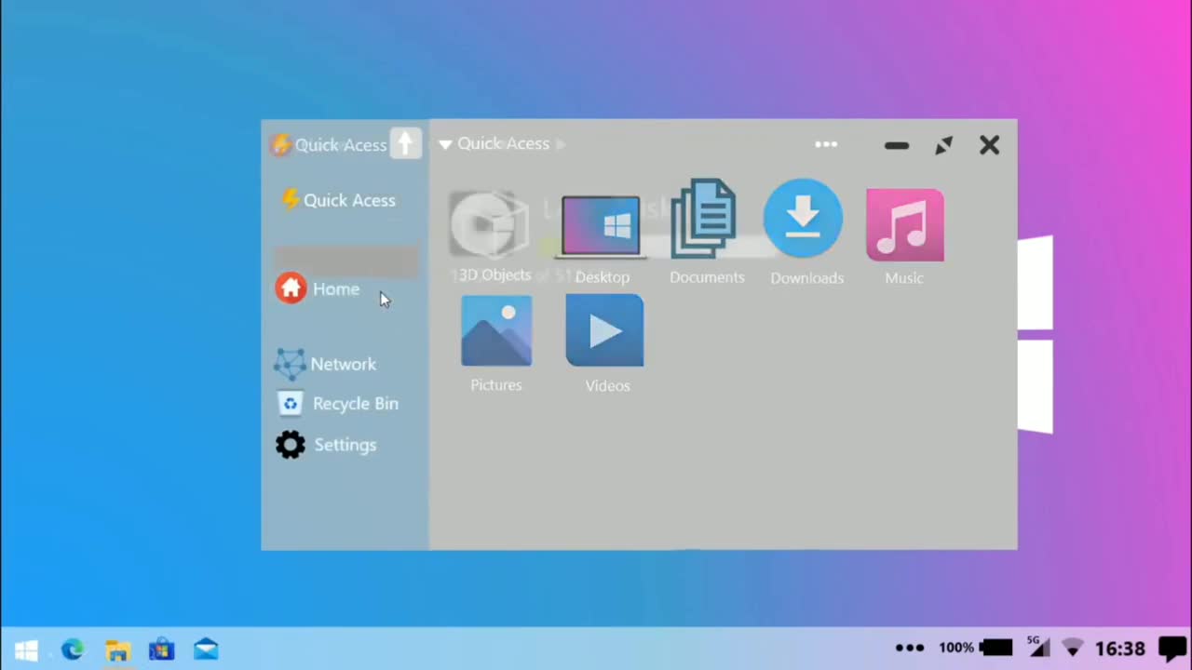1192x670 pixels.
Task: Click the Network icon in sidebar
Action: click(290, 364)
